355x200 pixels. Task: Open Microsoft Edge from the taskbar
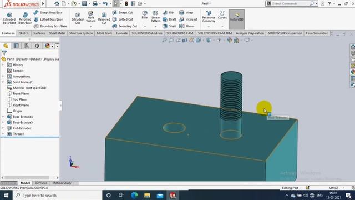tap(134, 195)
